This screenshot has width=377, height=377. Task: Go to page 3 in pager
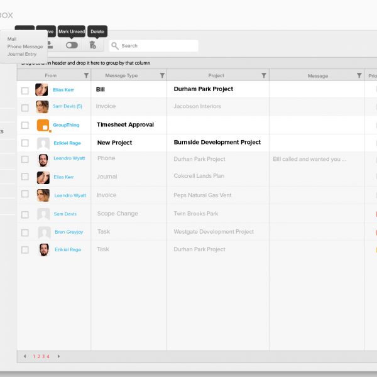tap(43, 356)
